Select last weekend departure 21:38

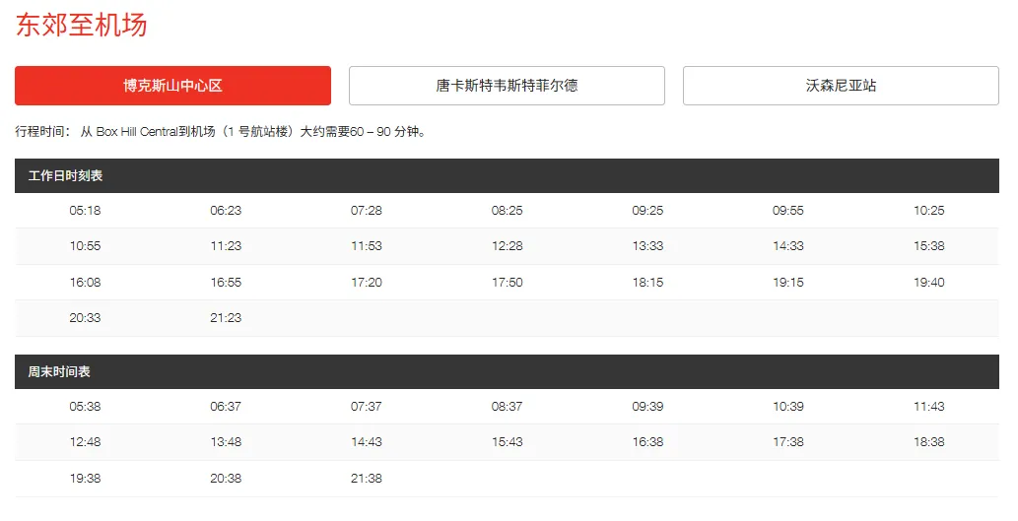click(x=367, y=479)
